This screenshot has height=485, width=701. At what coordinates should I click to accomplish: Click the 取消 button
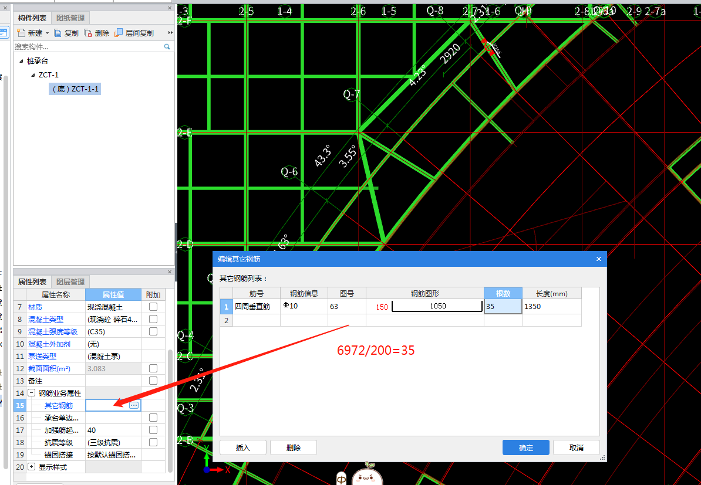click(577, 447)
